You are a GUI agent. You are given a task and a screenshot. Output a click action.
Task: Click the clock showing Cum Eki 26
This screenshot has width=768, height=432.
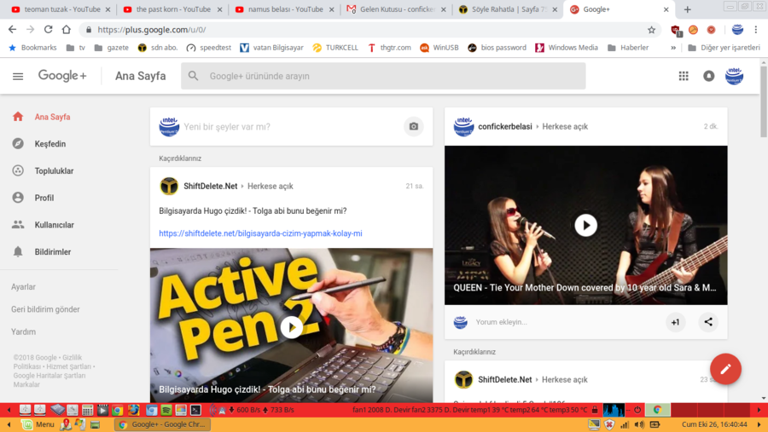coord(714,424)
